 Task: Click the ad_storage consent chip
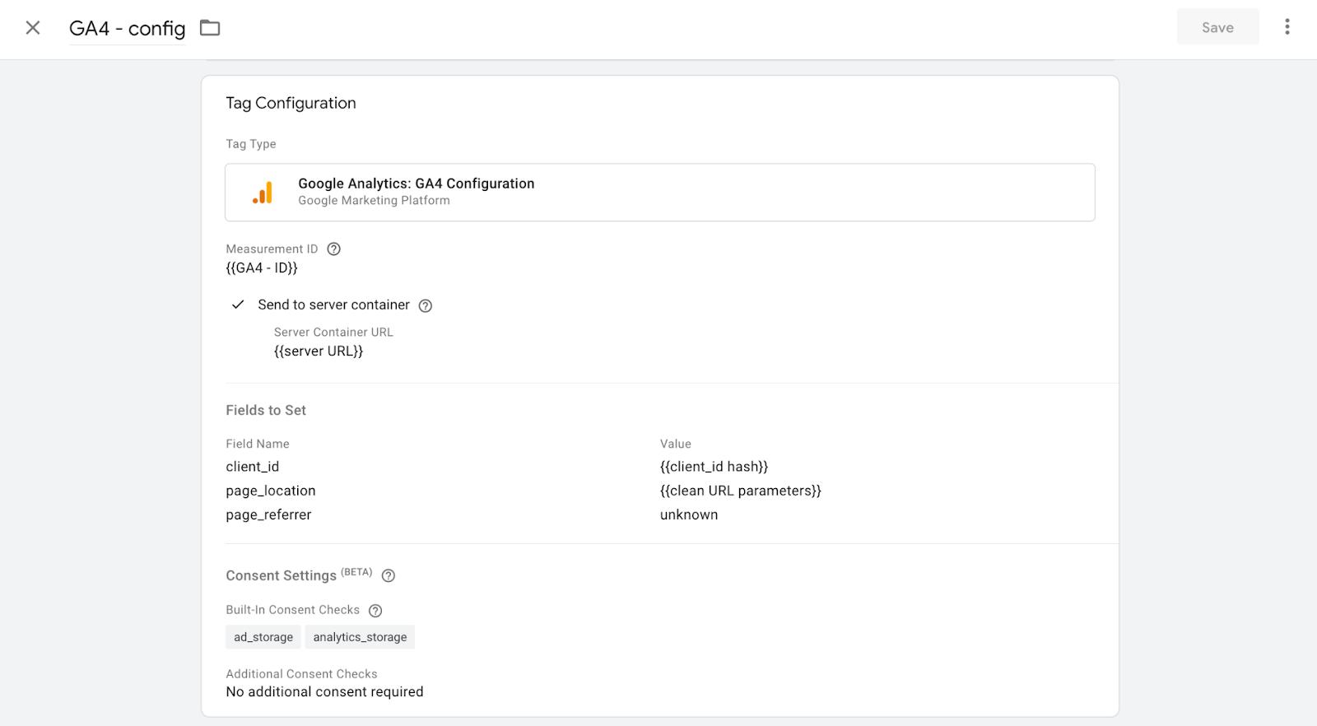[263, 637]
